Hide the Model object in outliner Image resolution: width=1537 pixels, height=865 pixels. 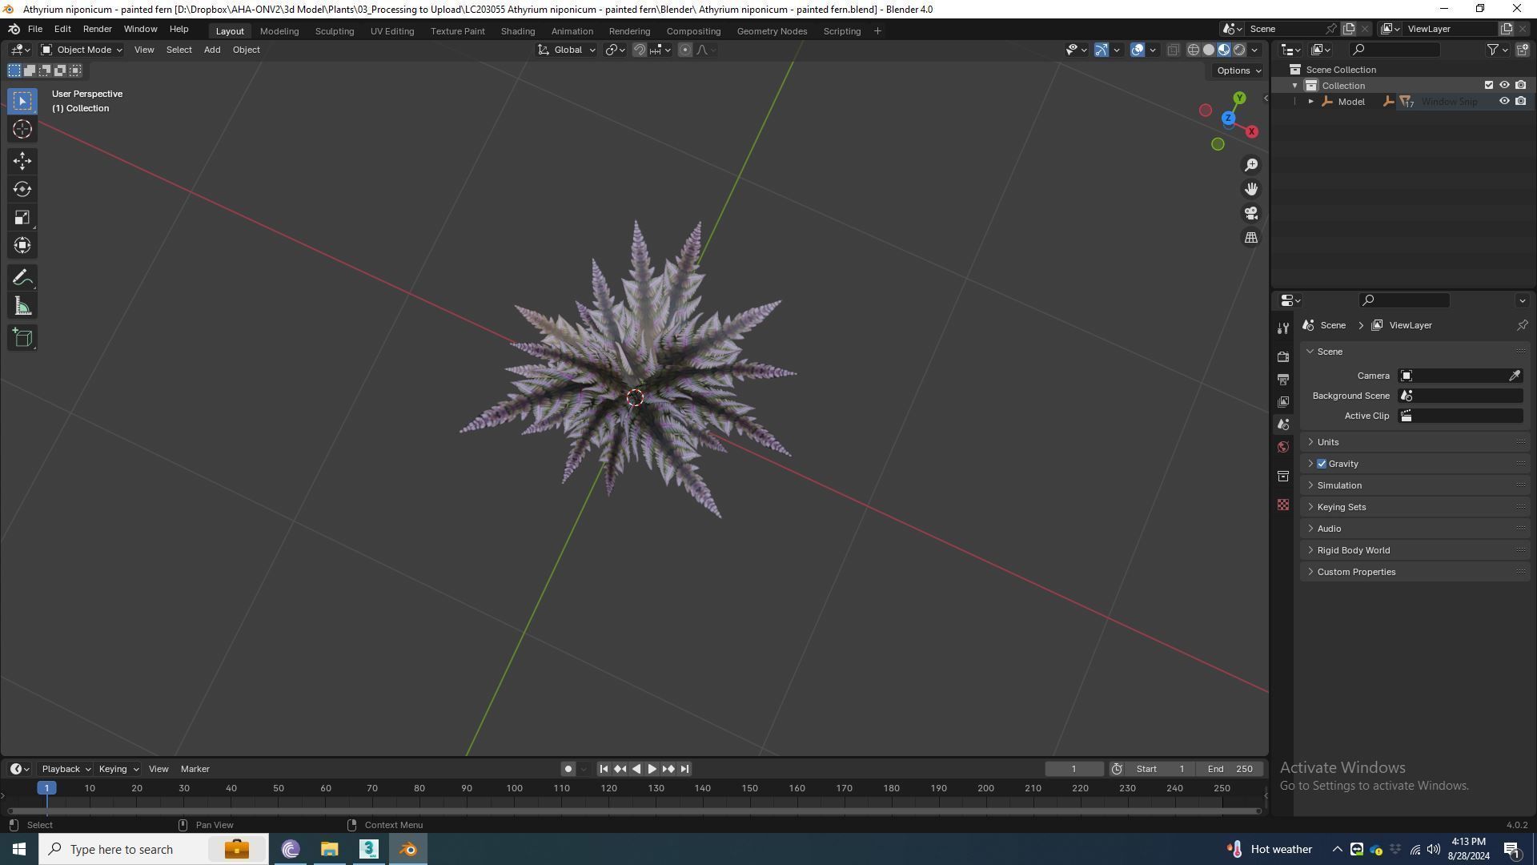(1504, 102)
